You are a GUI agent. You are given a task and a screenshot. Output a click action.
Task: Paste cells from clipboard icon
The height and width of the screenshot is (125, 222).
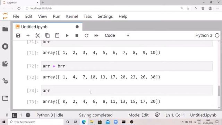pos(57,35)
